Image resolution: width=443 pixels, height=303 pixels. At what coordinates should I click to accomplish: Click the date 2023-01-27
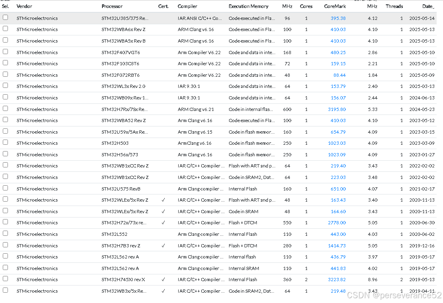[422, 155]
